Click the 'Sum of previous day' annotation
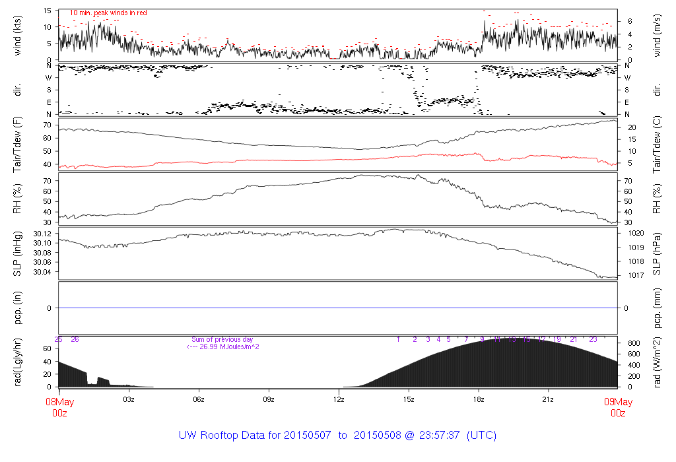Image resolution: width=676 pixels, height=462 pixels. tap(222, 339)
